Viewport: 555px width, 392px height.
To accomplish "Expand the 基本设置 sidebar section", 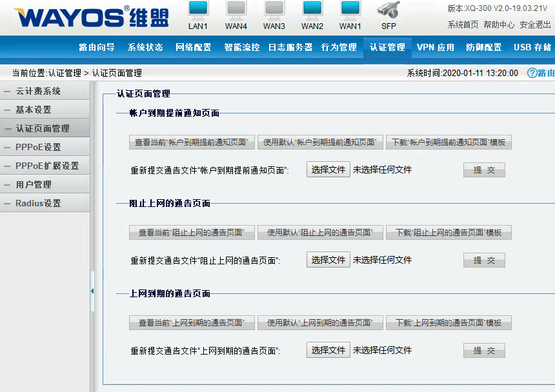I will point(34,110).
